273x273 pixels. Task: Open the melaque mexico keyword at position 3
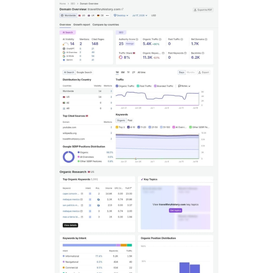click(71, 211)
